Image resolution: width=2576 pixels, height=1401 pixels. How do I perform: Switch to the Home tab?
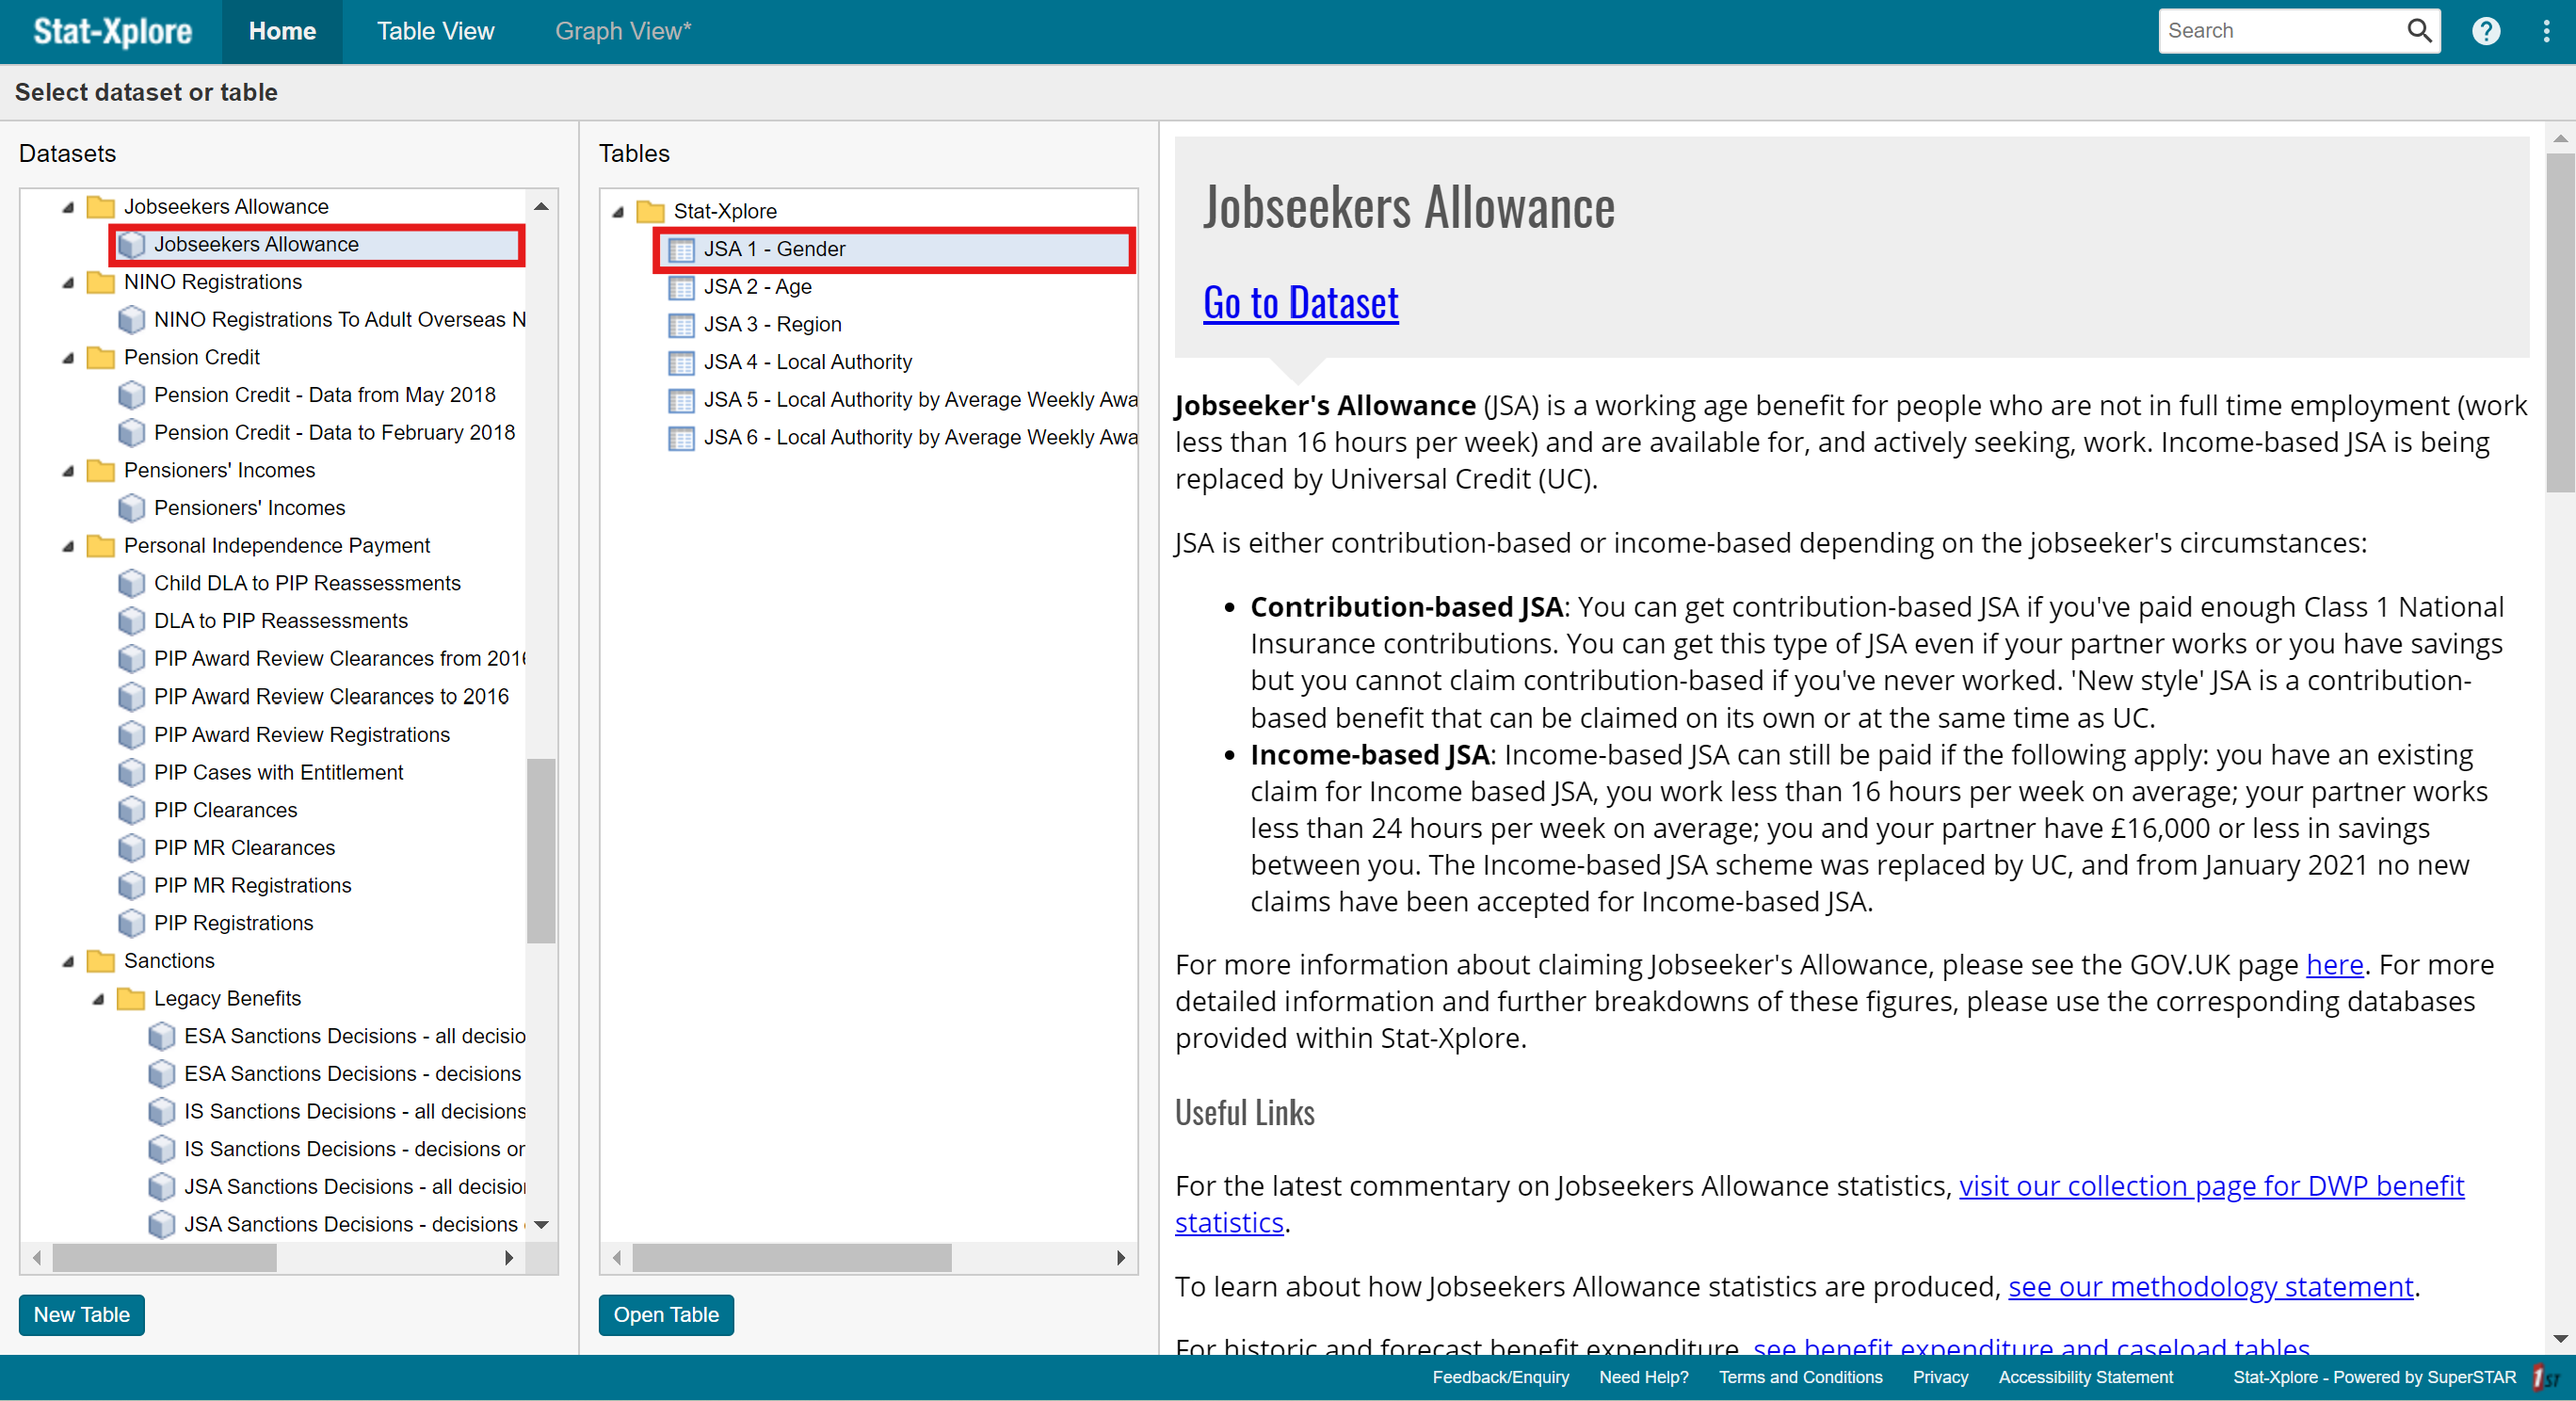pyautogui.click(x=282, y=31)
